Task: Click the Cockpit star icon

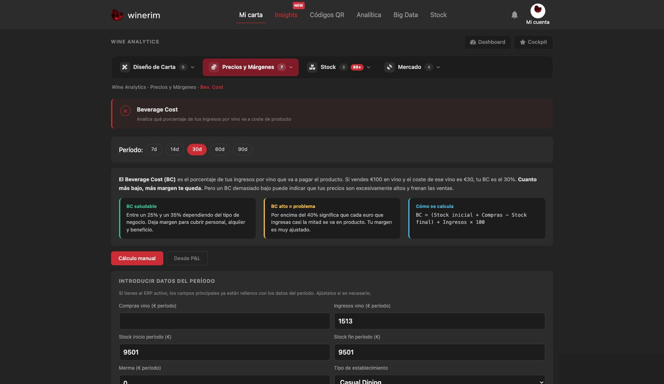Action: pyautogui.click(x=523, y=42)
